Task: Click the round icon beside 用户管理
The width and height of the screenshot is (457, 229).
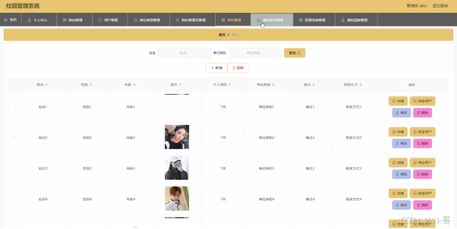Action: (100, 20)
